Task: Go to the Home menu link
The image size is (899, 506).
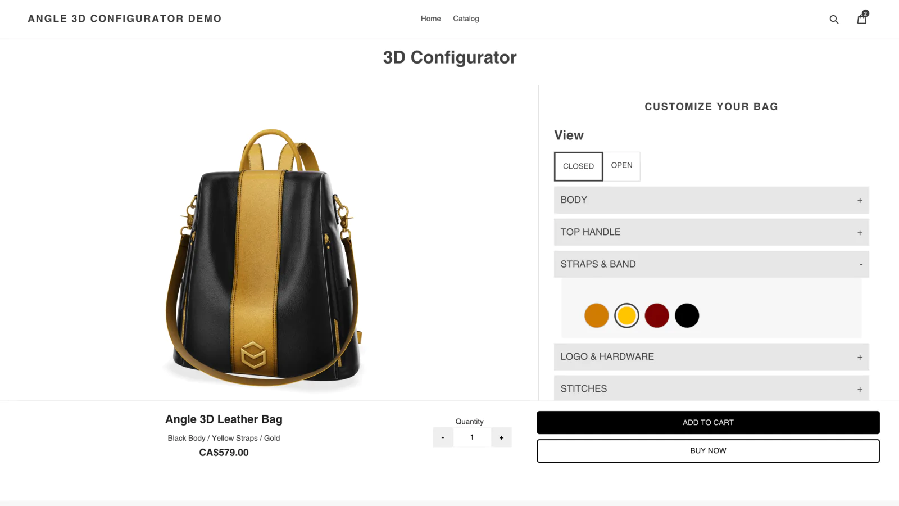Action: coord(430,19)
